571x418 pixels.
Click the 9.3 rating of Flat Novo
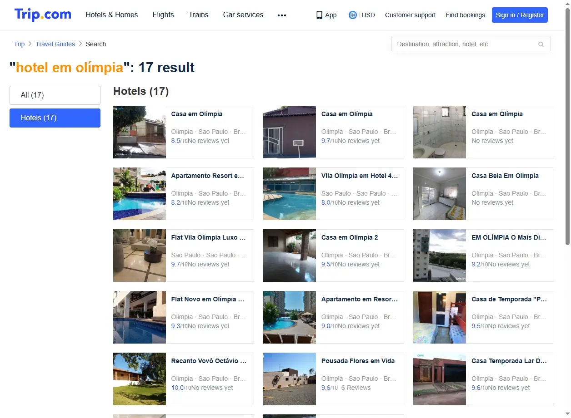[x=175, y=326]
